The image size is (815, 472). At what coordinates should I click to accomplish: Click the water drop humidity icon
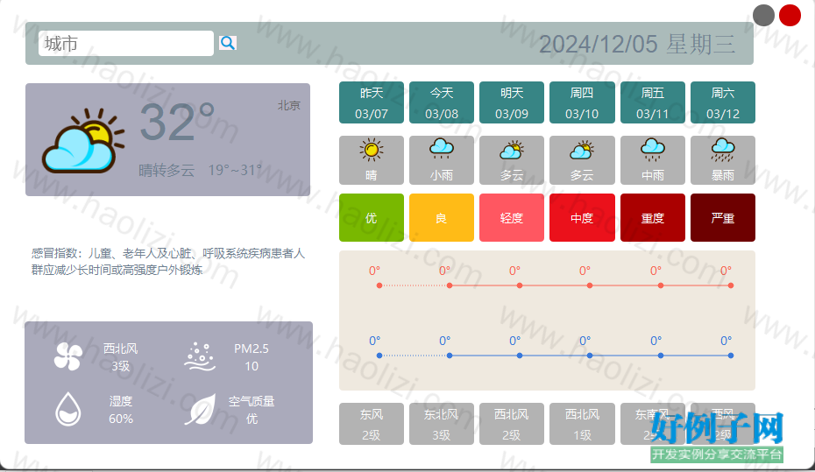tap(68, 409)
